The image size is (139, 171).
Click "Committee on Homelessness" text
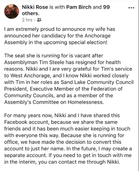coord(68,102)
